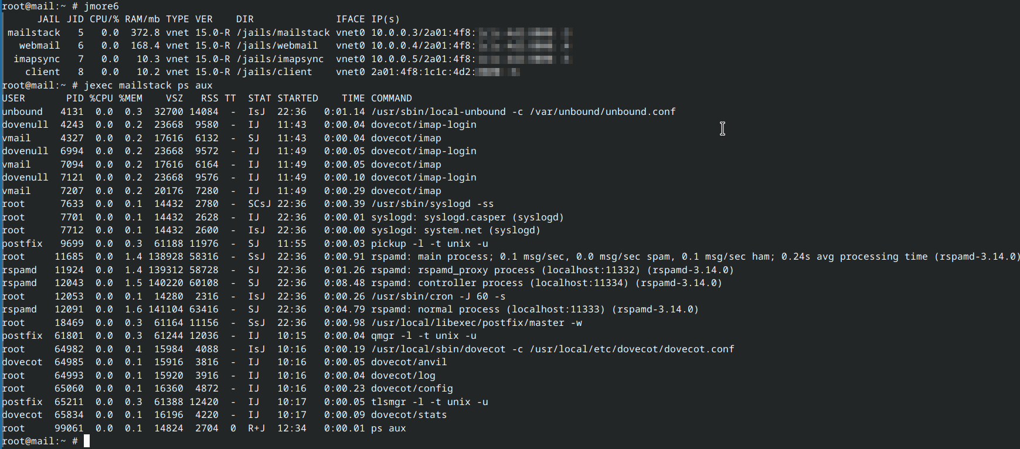Click the /var/unbound/unbound.conf path
1020x449 pixels.
tap(602, 112)
